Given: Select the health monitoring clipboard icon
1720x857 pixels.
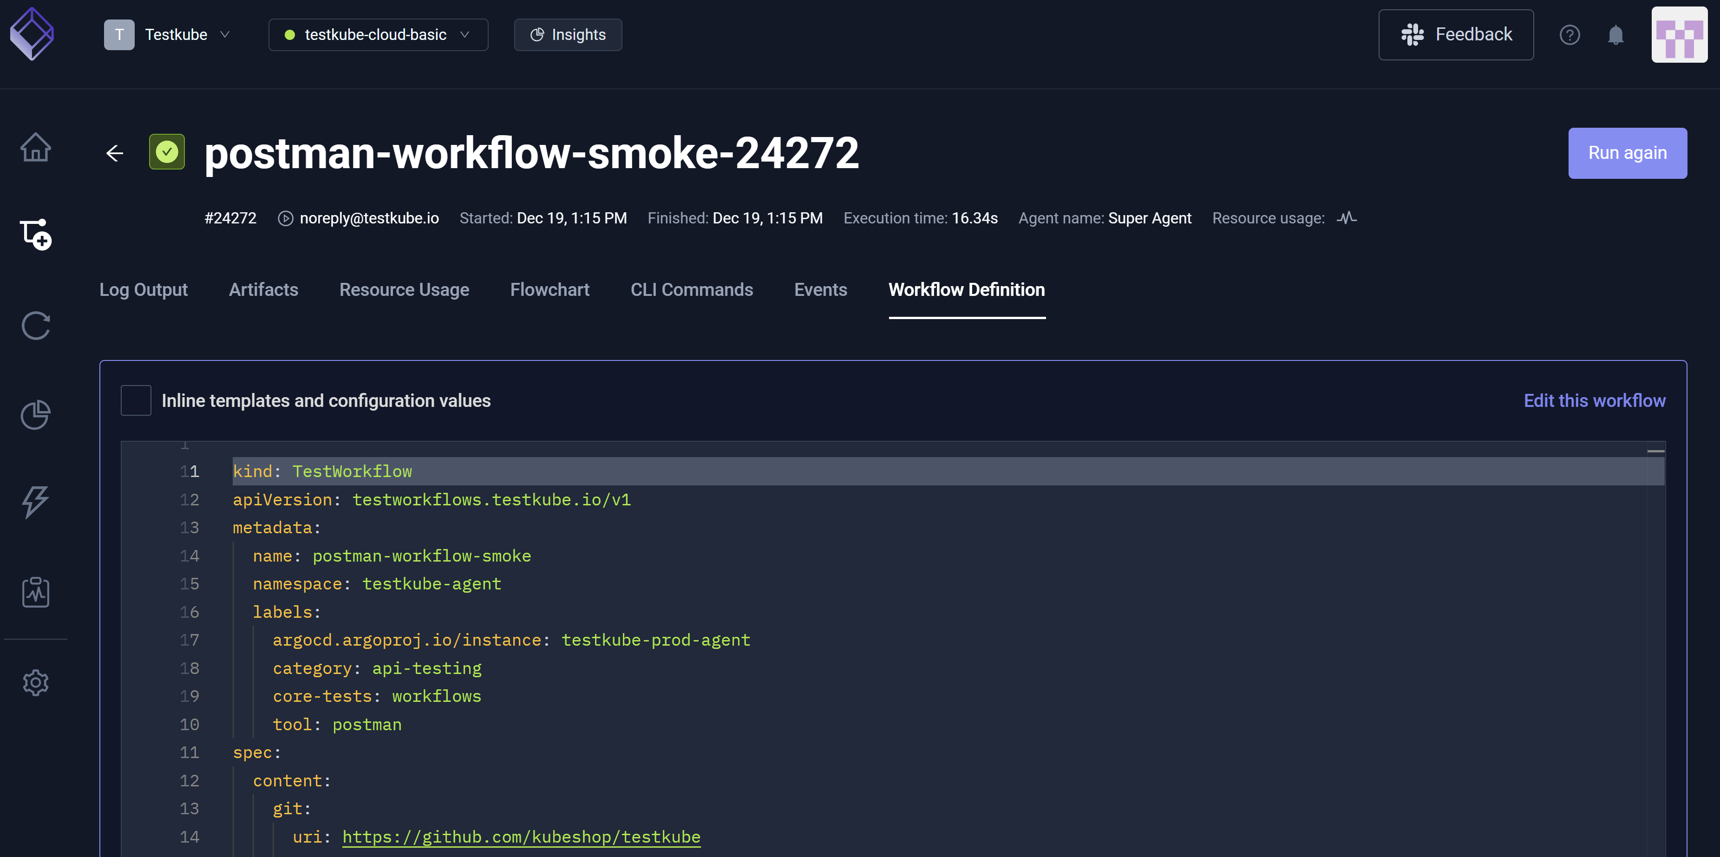Looking at the screenshot, I should click(x=35, y=592).
